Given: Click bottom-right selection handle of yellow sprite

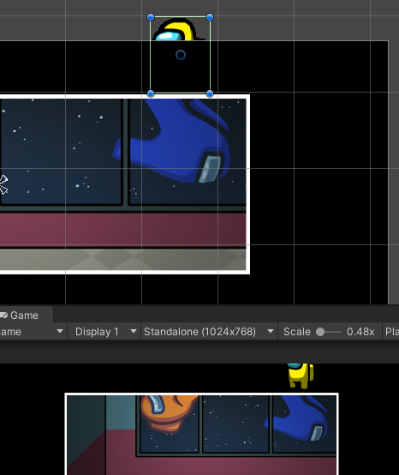Looking at the screenshot, I should click(210, 93).
